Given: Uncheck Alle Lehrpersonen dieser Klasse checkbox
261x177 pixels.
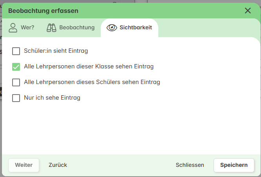Looking at the screenshot, I should pos(16,67).
